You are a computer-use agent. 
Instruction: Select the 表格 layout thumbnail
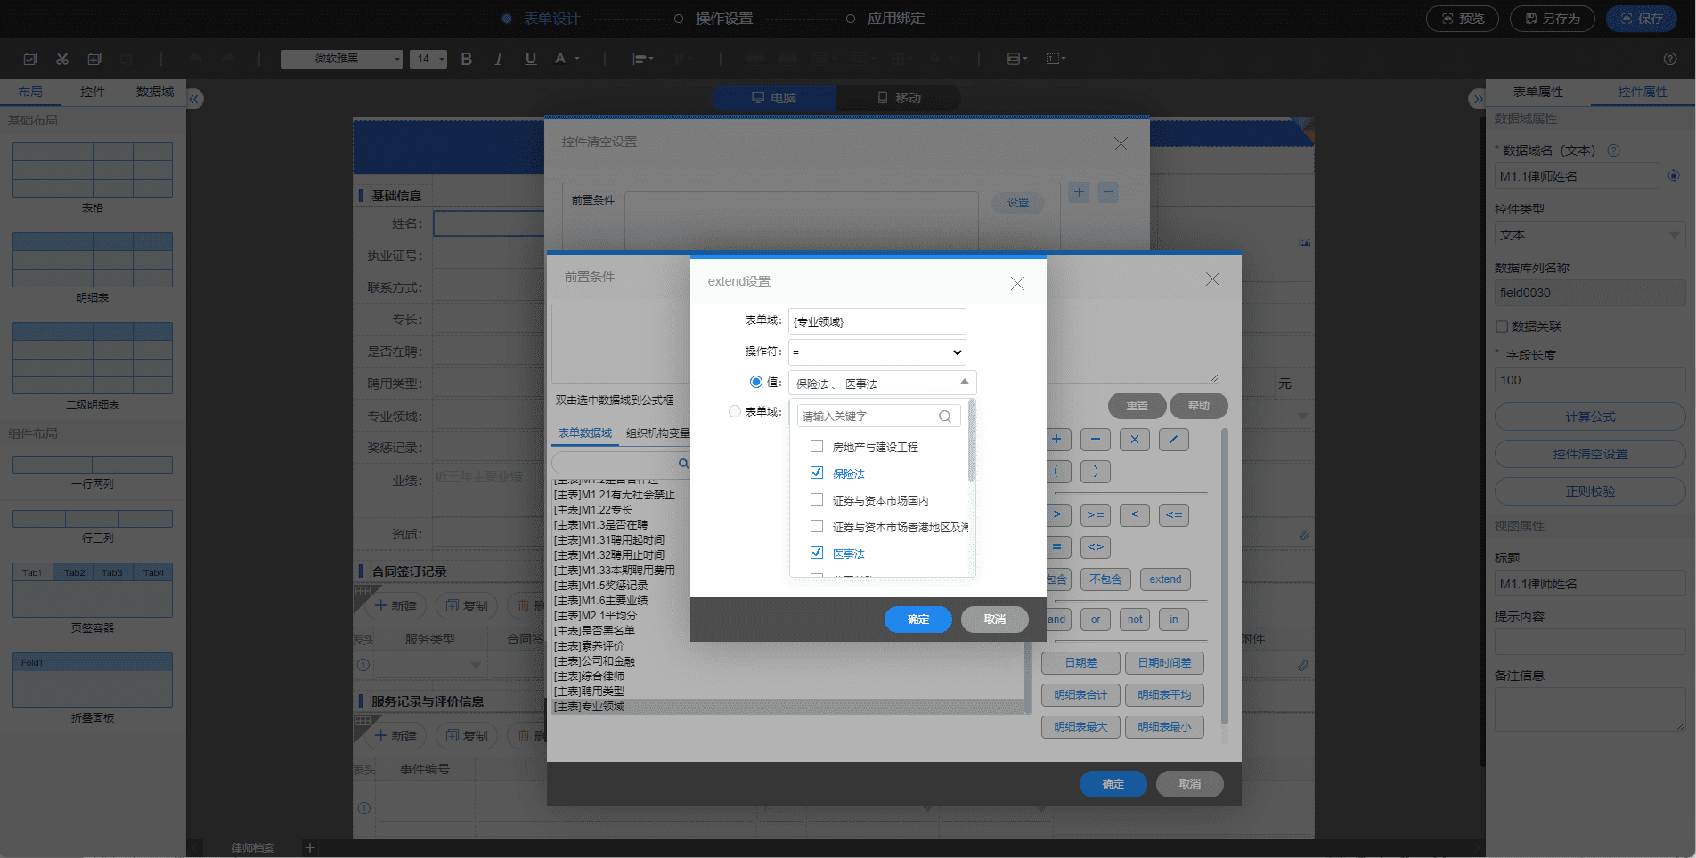pos(93,170)
